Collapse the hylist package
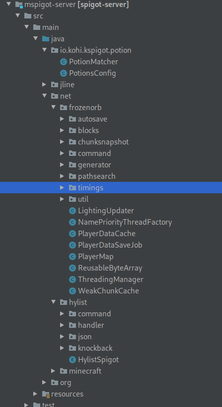Viewport: 222px width, 407px height. click(x=54, y=302)
